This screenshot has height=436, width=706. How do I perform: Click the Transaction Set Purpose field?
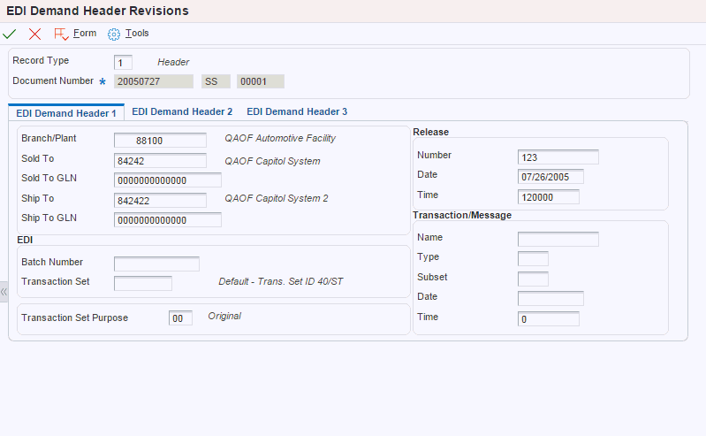180,317
